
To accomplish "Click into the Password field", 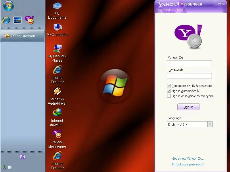I will coord(189,76).
